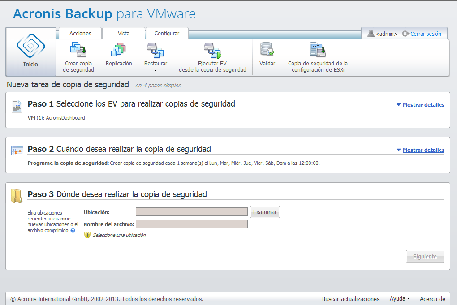Select the Acciones tab
The image size is (457, 305).
pyautogui.click(x=80, y=34)
